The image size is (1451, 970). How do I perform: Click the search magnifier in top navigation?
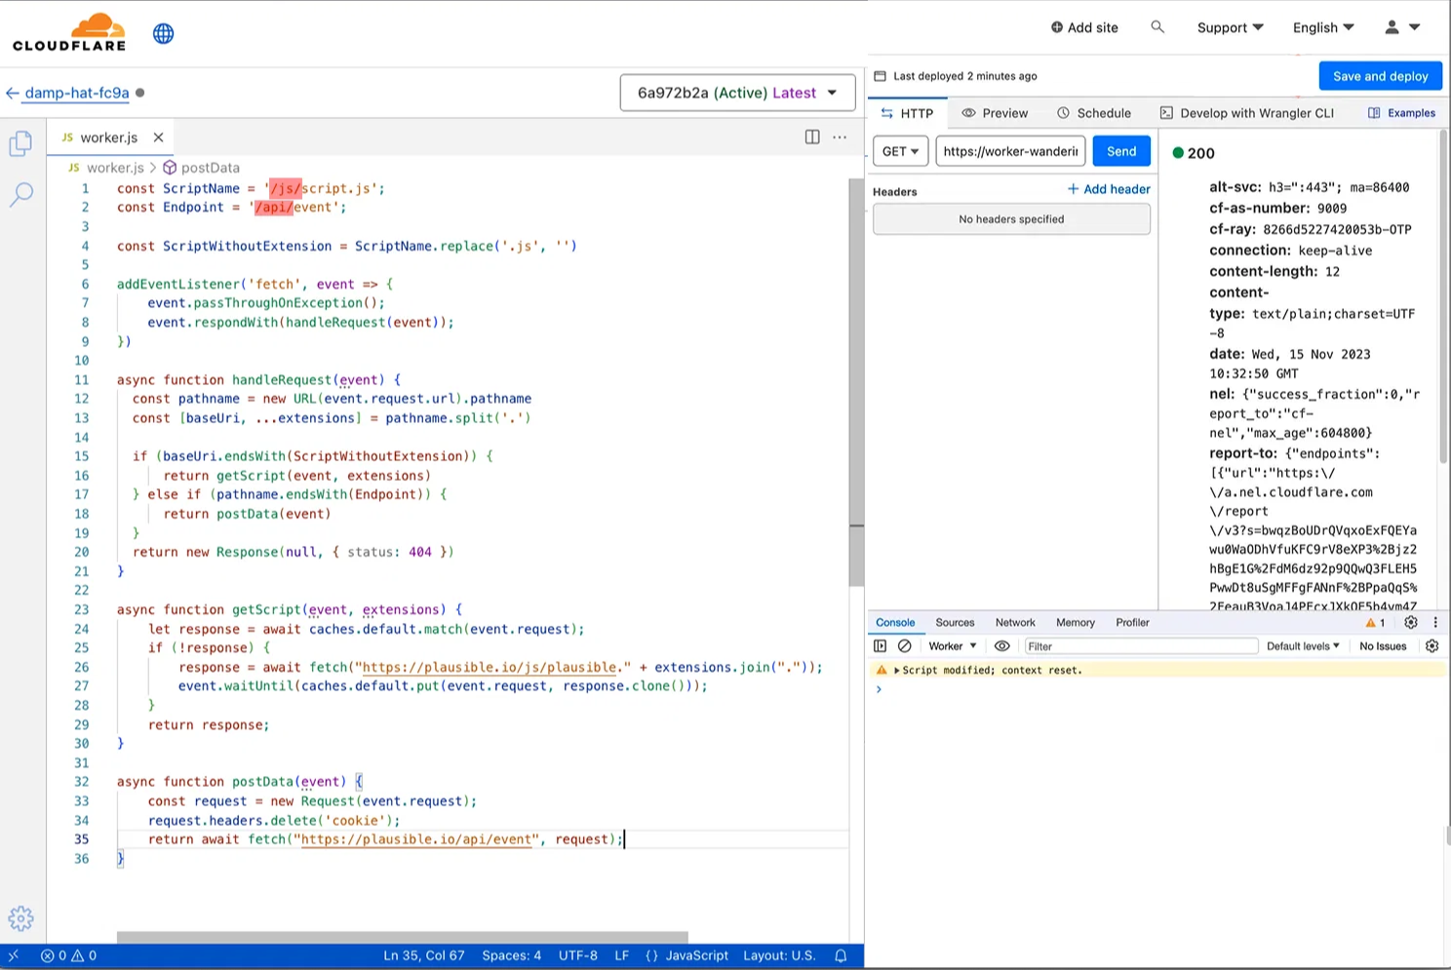point(1157,27)
